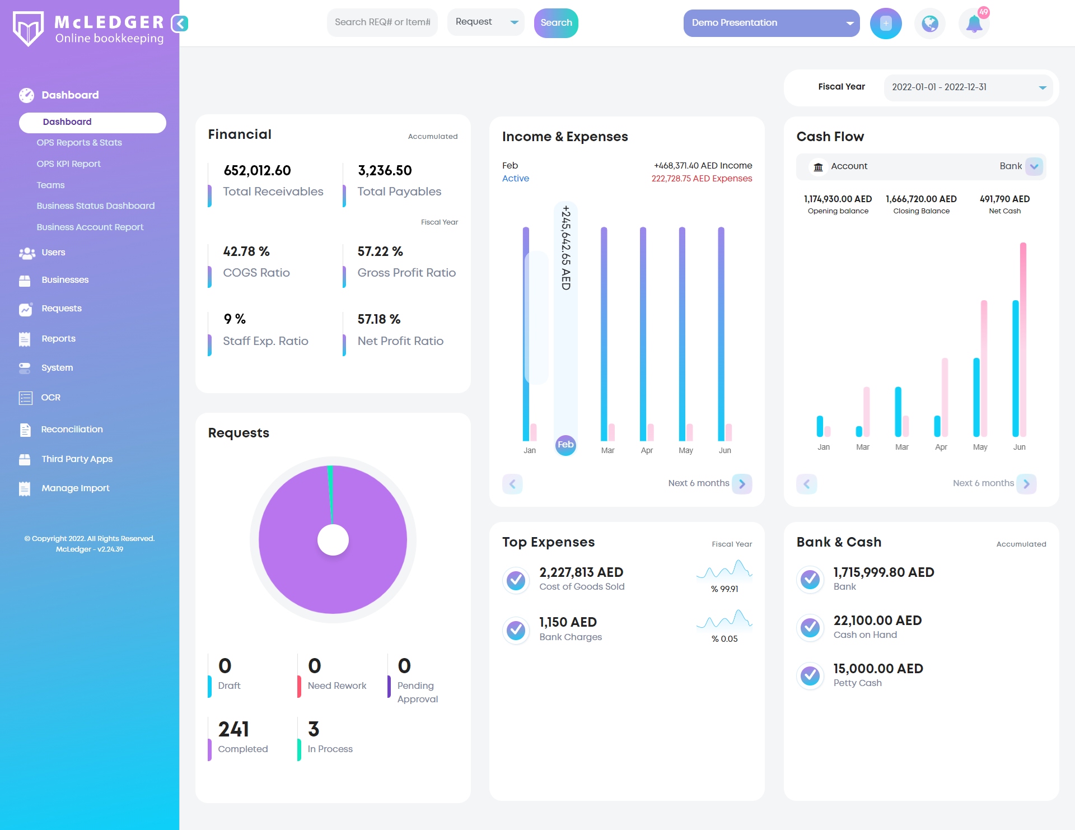The width and height of the screenshot is (1075, 830).
Task: Click the Search button
Action: [x=556, y=23]
